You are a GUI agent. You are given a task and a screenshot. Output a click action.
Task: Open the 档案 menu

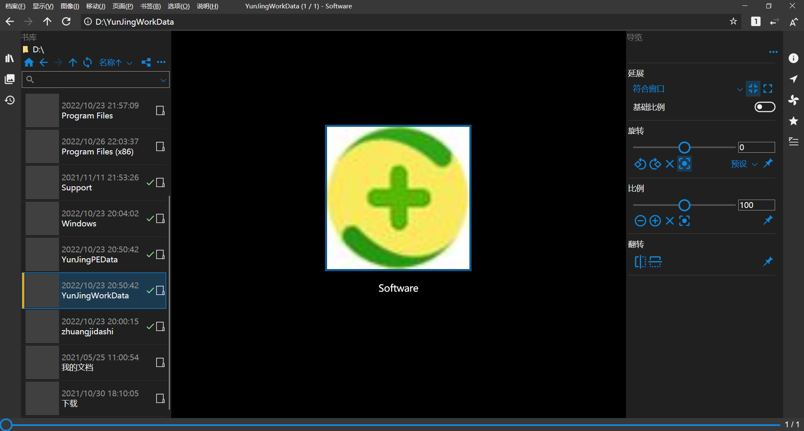(x=15, y=6)
